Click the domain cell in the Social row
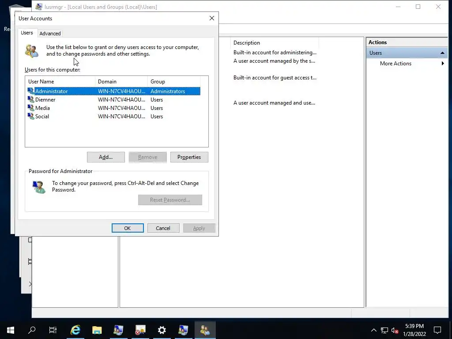Image resolution: width=452 pixels, height=339 pixels. point(121,116)
